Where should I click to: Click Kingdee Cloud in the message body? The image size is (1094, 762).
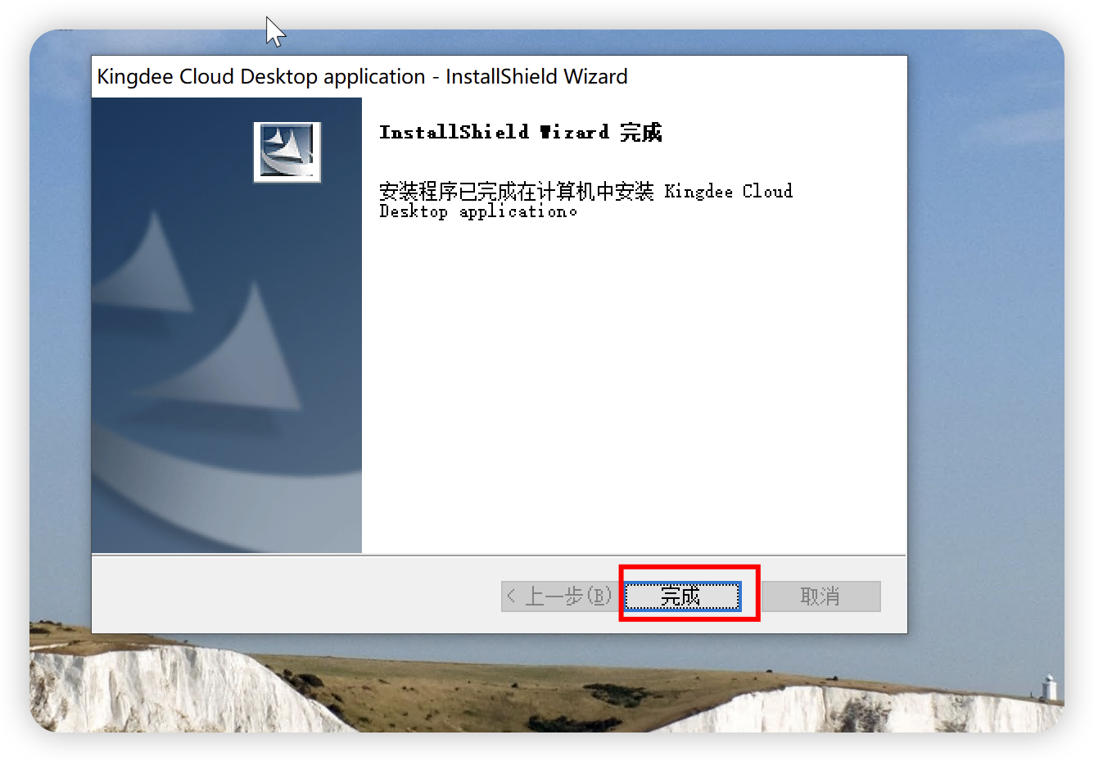point(728,191)
